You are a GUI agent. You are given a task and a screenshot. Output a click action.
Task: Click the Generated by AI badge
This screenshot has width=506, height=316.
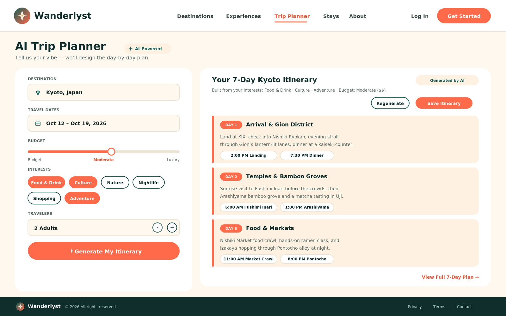pos(447,80)
